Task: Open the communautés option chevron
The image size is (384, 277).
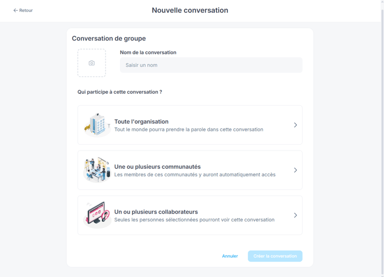Action: 295,170
